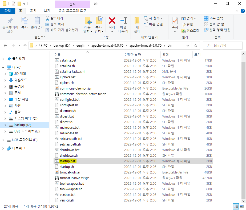
Task: Click 모두 선택 select all
Action: (x=213, y=18)
